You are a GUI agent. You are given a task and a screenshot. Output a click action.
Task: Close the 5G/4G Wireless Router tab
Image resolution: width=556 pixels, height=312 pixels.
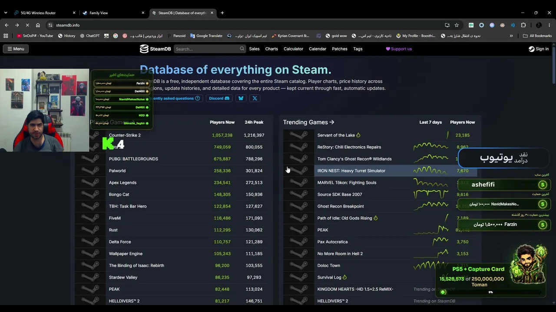(74, 13)
